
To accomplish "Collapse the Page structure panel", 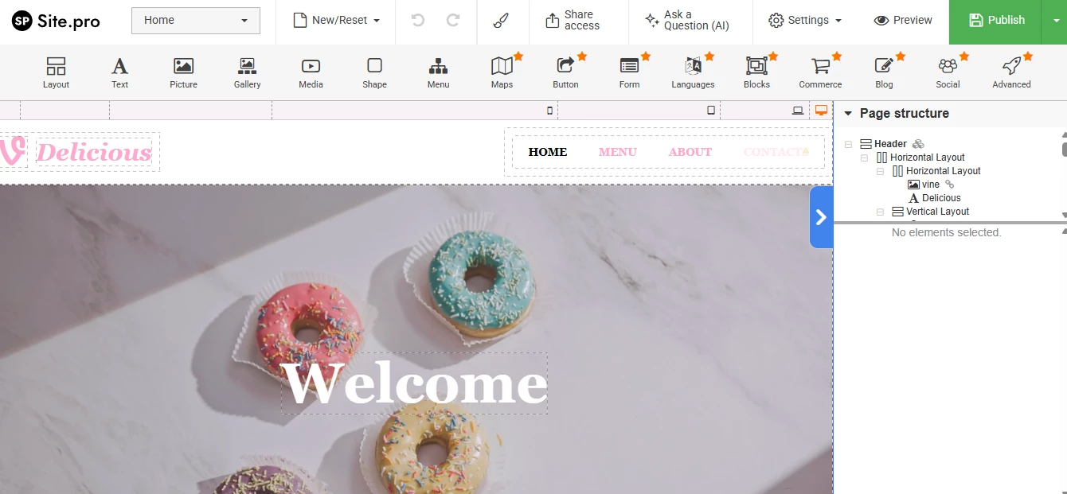I will (848, 113).
